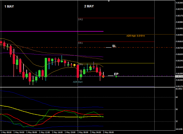This screenshot has height=134, width=183.
Task: Click the 'ADR High: 0.81914' label
Action: (x=136, y=36)
